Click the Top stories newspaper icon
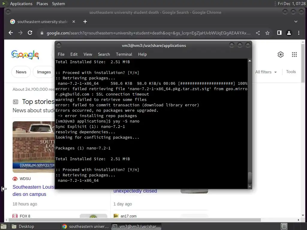The width and height of the screenshot is (307, 230). point(16,102)
